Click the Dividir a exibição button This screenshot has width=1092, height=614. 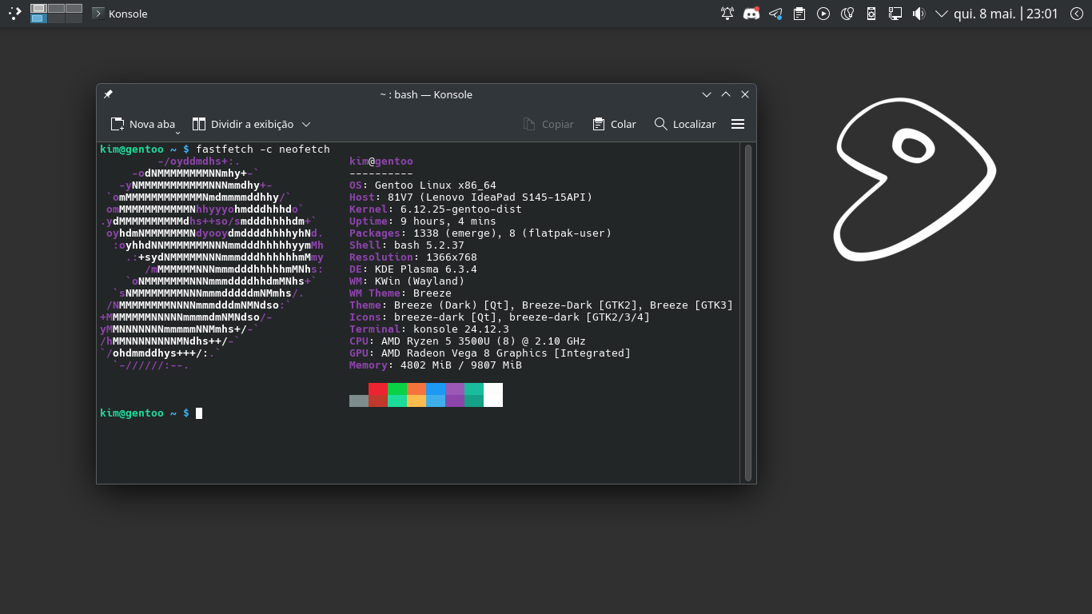[243, 124]
